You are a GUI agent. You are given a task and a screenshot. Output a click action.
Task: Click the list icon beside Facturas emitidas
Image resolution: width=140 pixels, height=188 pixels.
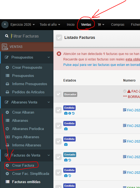(7, 182)
